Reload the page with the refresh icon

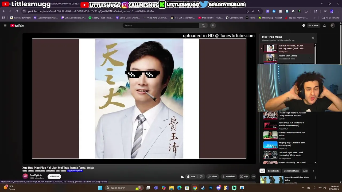click(17, 11)
